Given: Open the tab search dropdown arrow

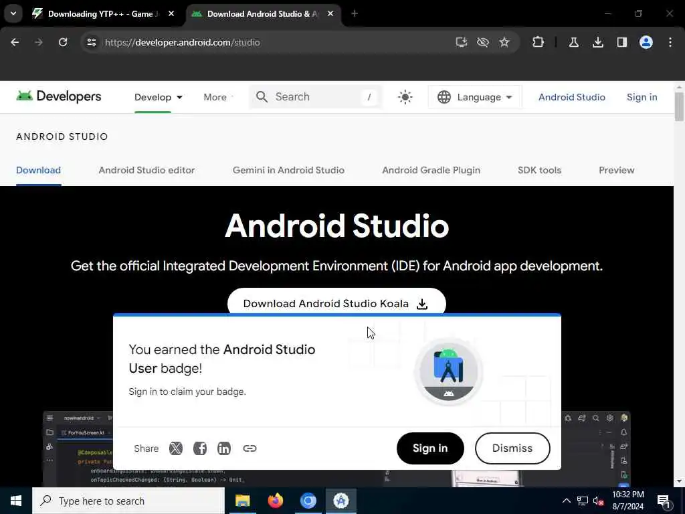Looking at the screenshot, I should [13, 13].
